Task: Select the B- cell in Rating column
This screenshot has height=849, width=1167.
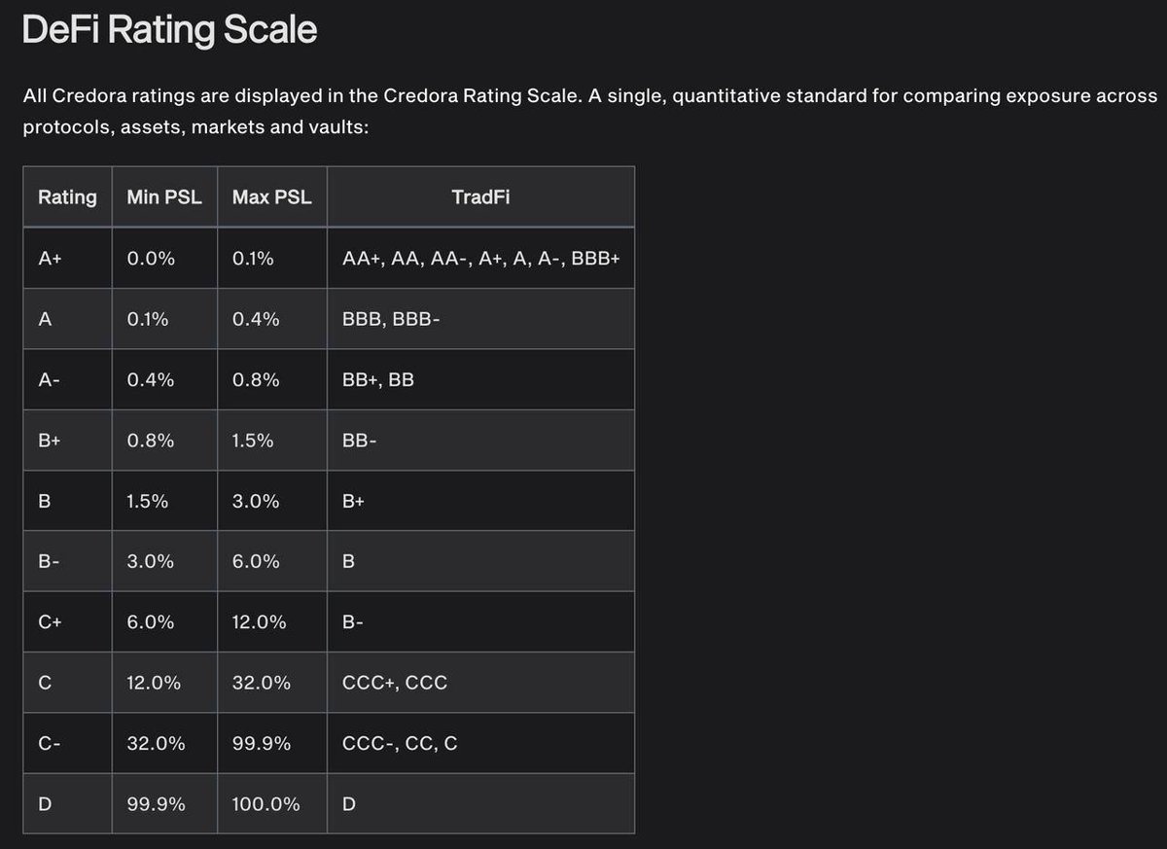Action: (49, 562)
